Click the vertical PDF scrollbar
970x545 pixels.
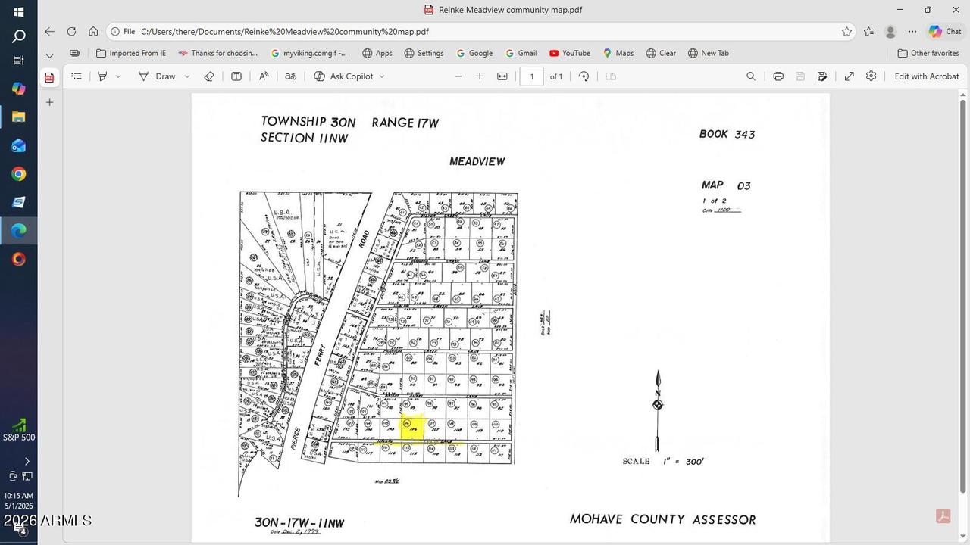tap(963, 295)
